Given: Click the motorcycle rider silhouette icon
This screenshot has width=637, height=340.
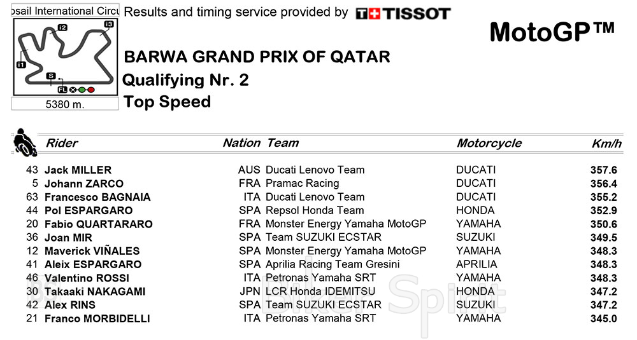Looking at the screenshot, I should [x=25, y=142].
